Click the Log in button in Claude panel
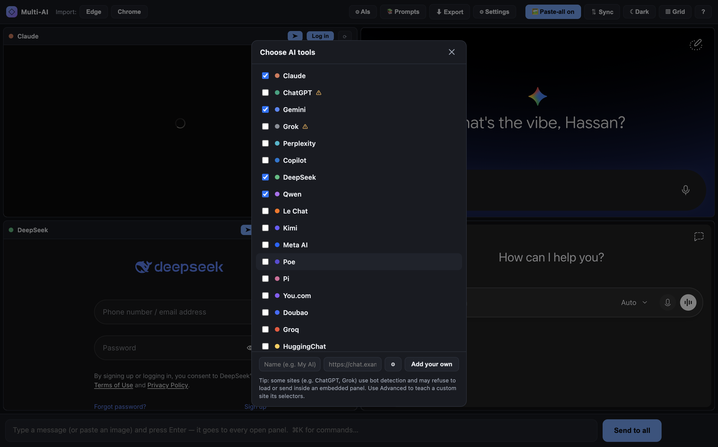This screenshot has width=718, height=447. [320, 36]
